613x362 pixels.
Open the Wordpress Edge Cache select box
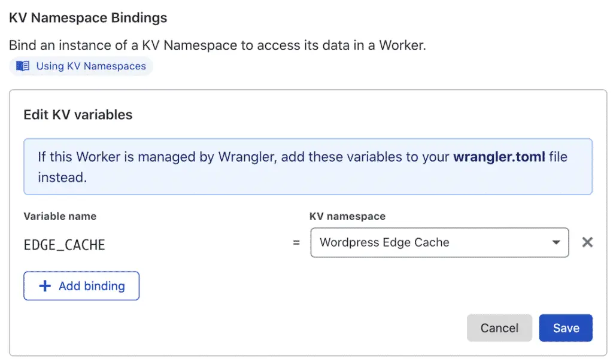click(x=439, y=242)
